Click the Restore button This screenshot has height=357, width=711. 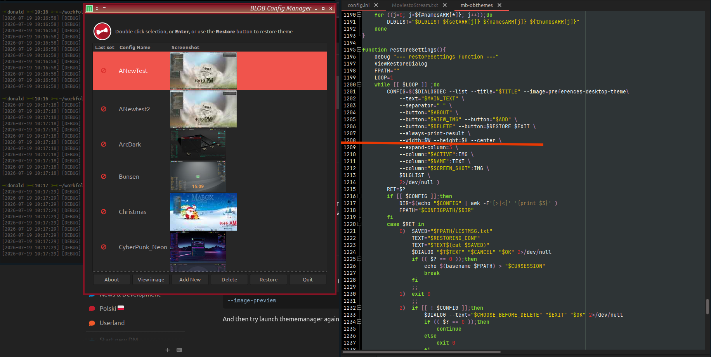click(x=269, y=279)
